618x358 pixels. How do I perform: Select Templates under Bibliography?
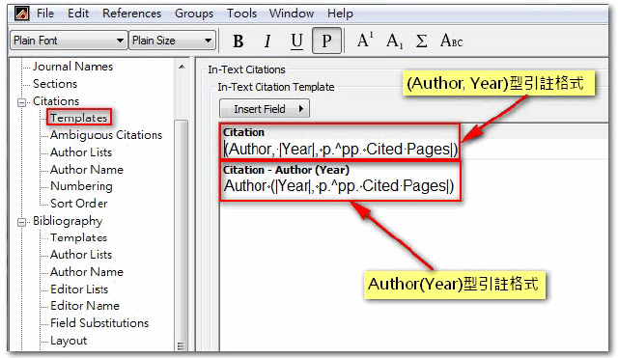click(78, 237)
